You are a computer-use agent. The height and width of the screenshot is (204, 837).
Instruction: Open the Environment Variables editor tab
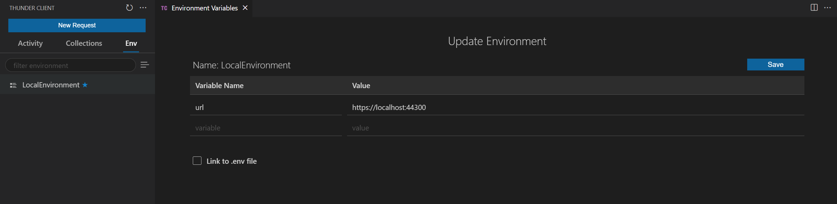(204, 8)
